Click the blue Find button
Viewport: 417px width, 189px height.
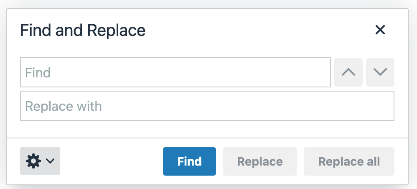pos(189,161)
